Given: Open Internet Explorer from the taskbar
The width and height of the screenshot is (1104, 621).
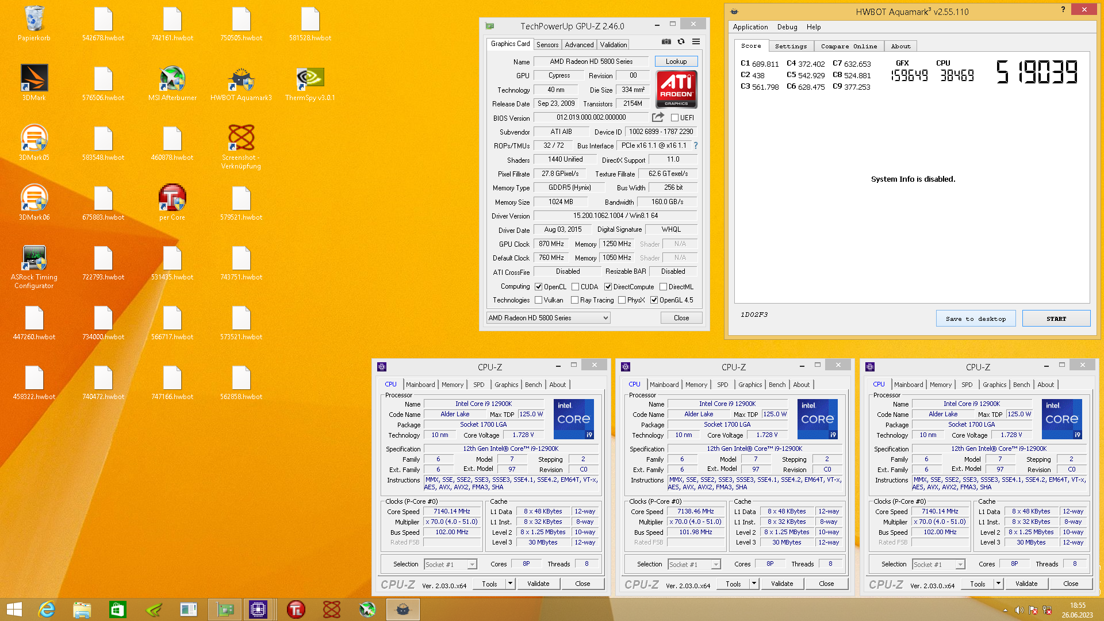Looking at the screenshot, I should click(x=47, y=609).
